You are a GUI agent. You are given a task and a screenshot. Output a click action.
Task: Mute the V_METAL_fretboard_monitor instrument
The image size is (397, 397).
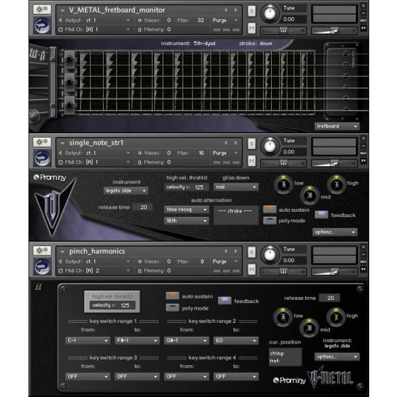click(252, 28)
